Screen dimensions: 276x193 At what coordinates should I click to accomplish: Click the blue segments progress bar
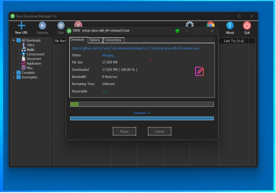pos(142,118)
